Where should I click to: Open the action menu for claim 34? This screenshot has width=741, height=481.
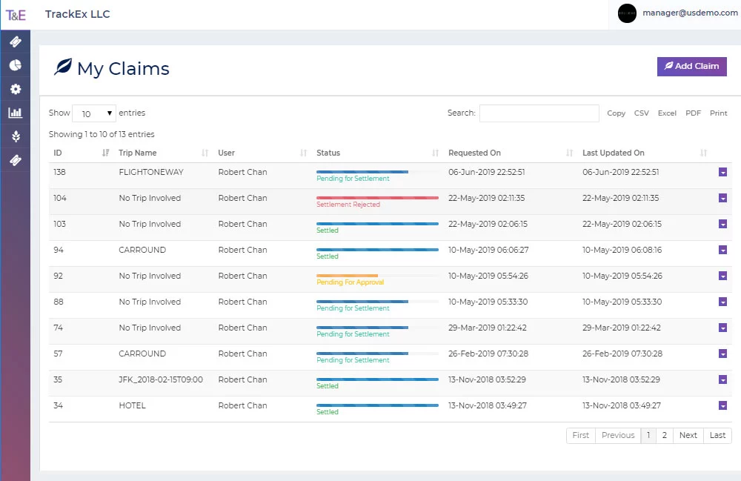722,405
